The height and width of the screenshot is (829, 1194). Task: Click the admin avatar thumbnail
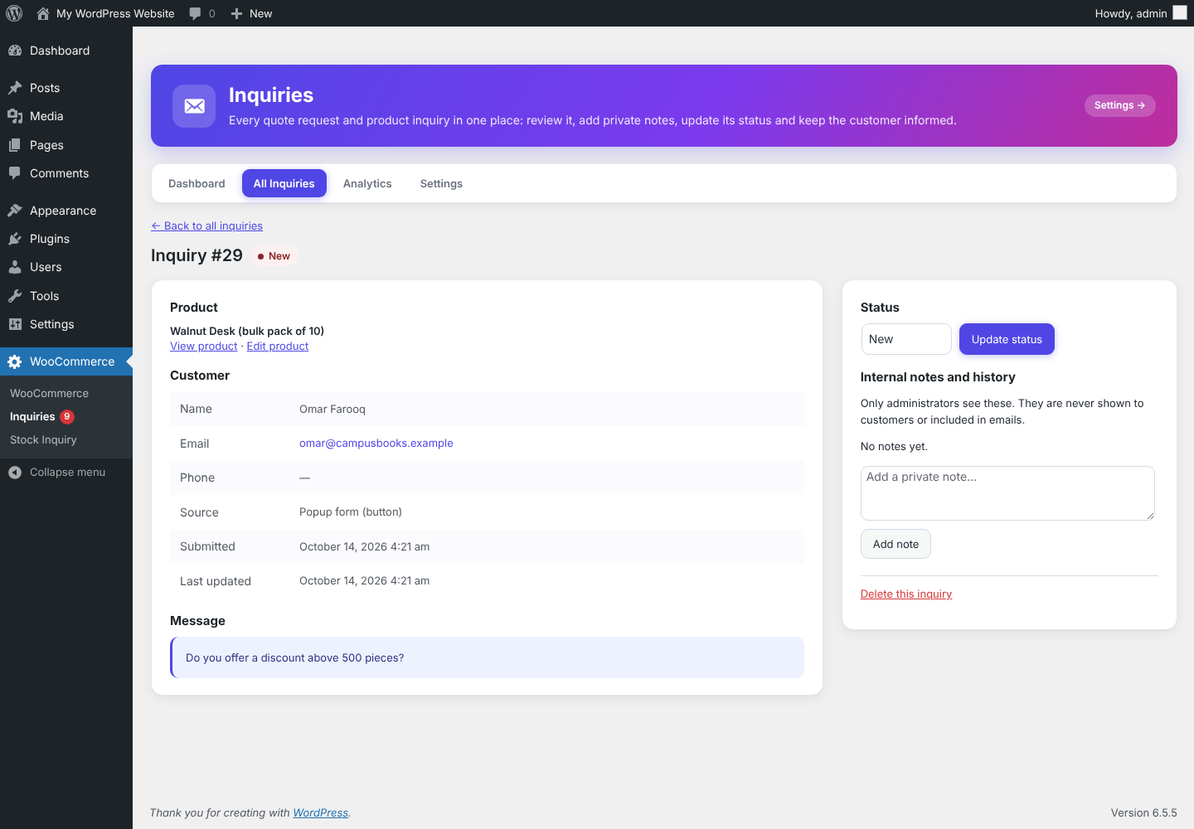click(1180, 12)
